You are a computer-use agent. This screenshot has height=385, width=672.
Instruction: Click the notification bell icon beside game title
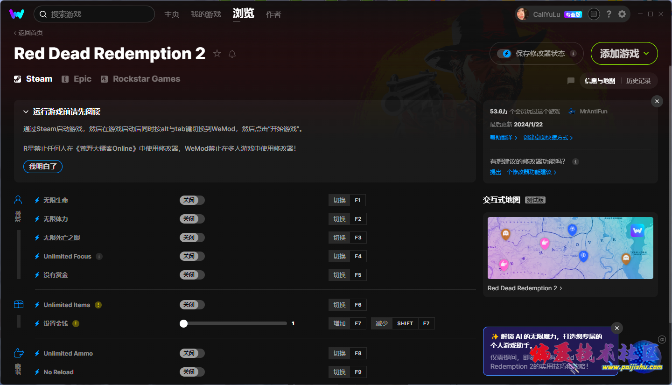[x=232, y=54]
